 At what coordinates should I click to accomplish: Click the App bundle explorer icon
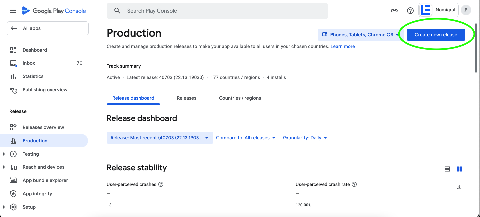(x=13, y=180)
